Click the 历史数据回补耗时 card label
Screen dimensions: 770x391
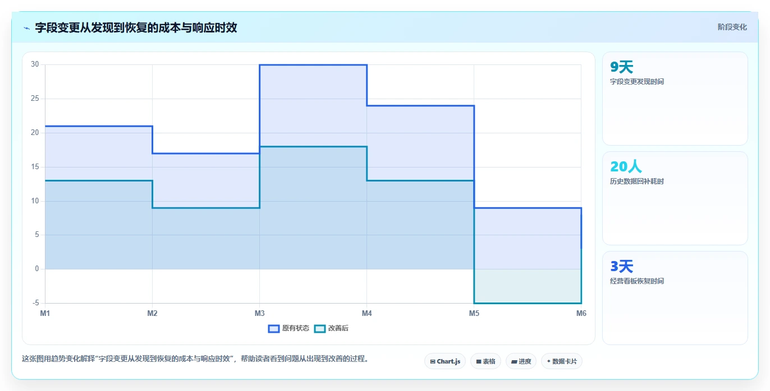point(637,181)
